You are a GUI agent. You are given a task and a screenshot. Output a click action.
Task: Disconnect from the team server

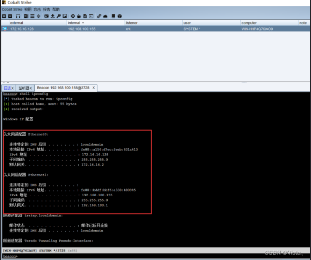10,16
